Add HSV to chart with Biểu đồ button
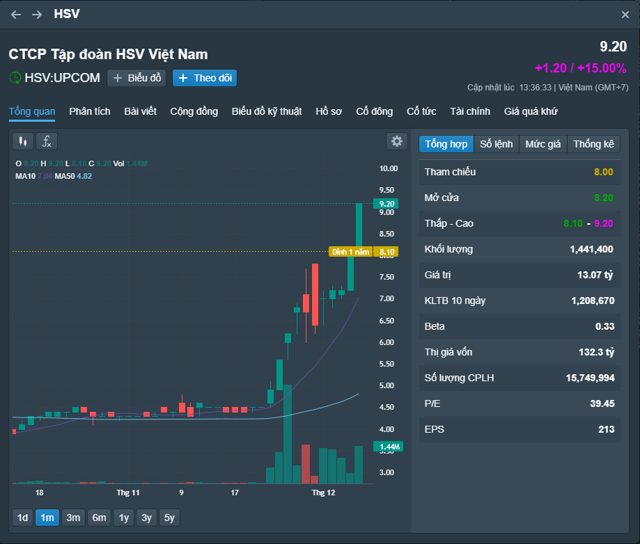This screenshot has width=640, height=544. 136,78
